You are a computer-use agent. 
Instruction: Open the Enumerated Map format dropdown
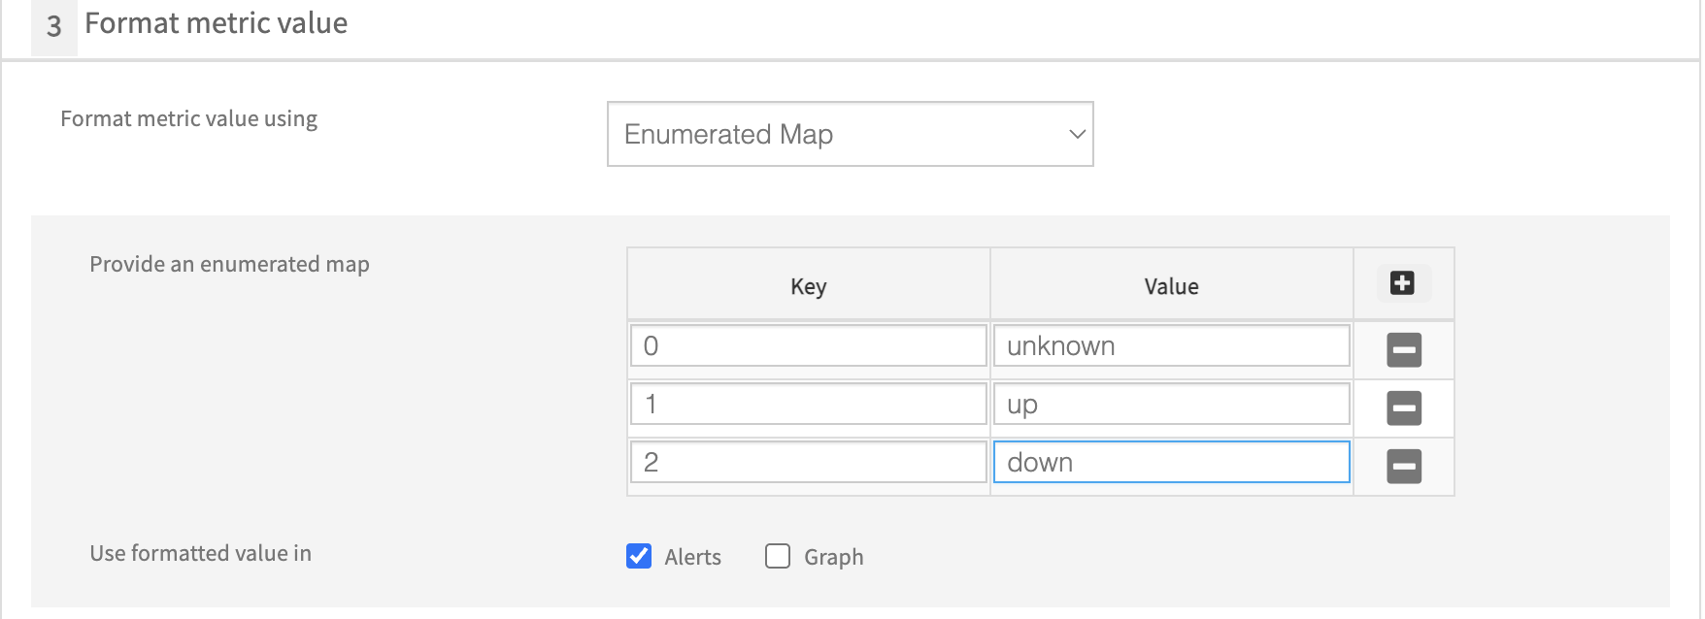point(850,134)
